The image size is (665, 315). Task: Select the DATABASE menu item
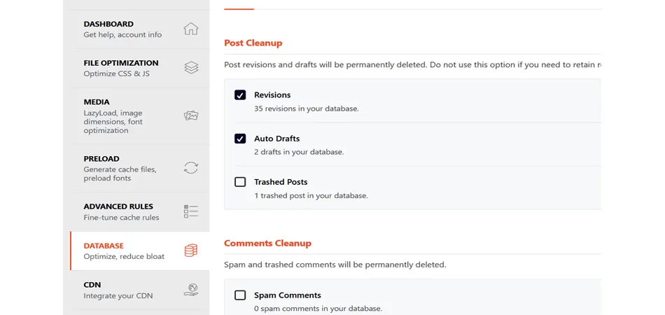(x=140, y=251)
